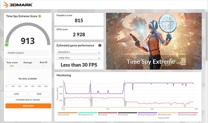
Task: Open the Battlefield V game dropdown
Action: click(79, 52)
